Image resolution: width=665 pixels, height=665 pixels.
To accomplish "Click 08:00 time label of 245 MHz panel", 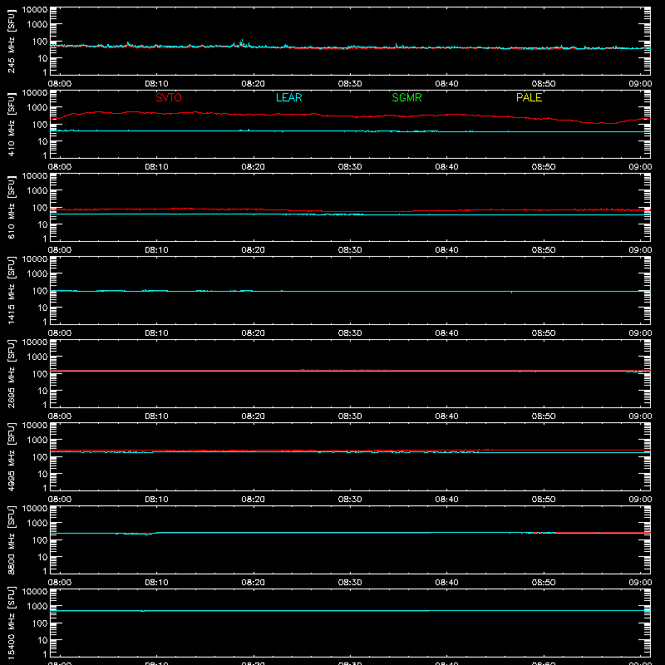I will (x=60, y=84).
